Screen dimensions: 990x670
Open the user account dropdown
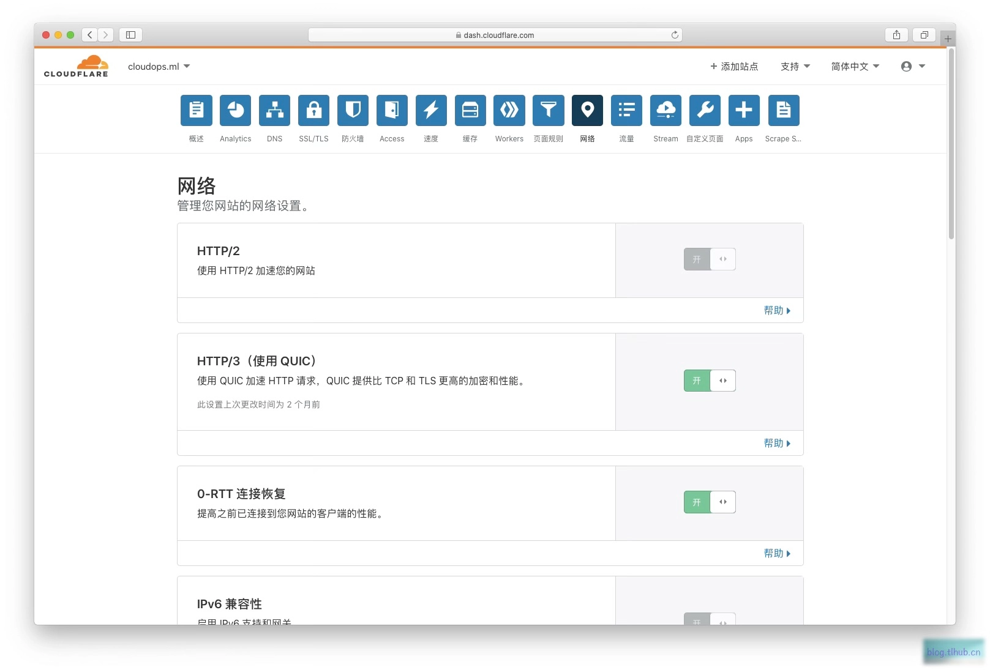point(913,66)
